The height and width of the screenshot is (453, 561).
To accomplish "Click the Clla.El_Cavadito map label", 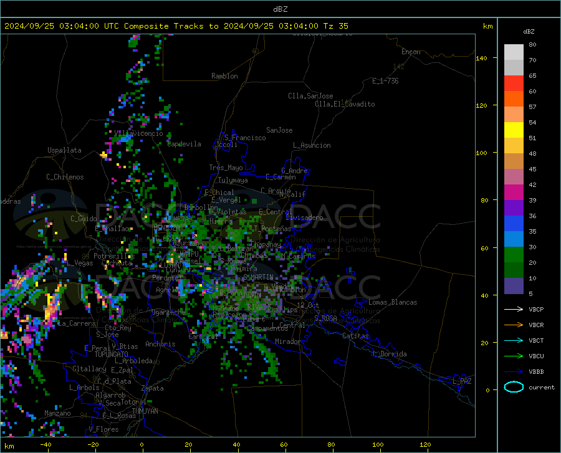I will pyautogui.click(x=345, y=104).
